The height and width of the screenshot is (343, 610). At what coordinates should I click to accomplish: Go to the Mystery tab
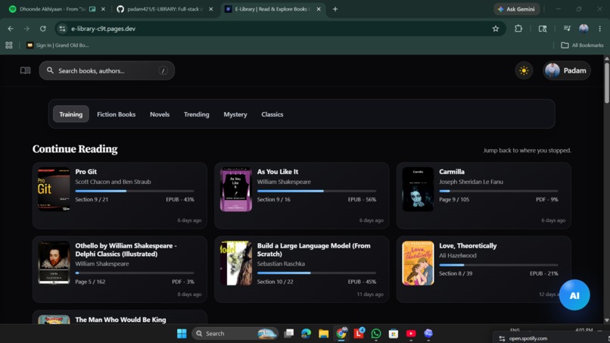coord(235,114)
